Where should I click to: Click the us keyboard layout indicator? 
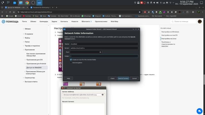click(x=164, y=3)
